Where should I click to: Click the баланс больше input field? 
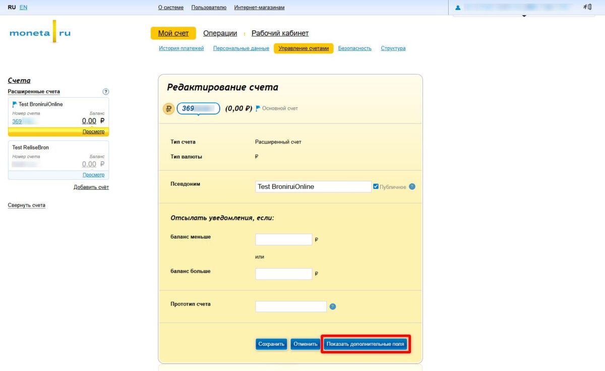[284, 274]
